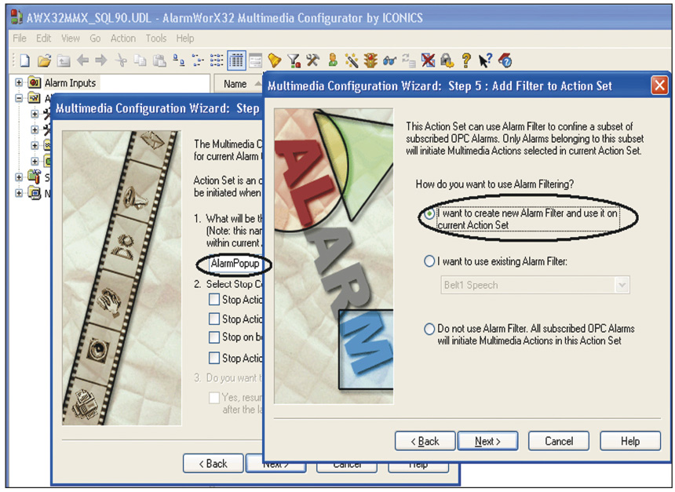
Task: Switch to List view in toolbar
Action: tap(217, 60)
